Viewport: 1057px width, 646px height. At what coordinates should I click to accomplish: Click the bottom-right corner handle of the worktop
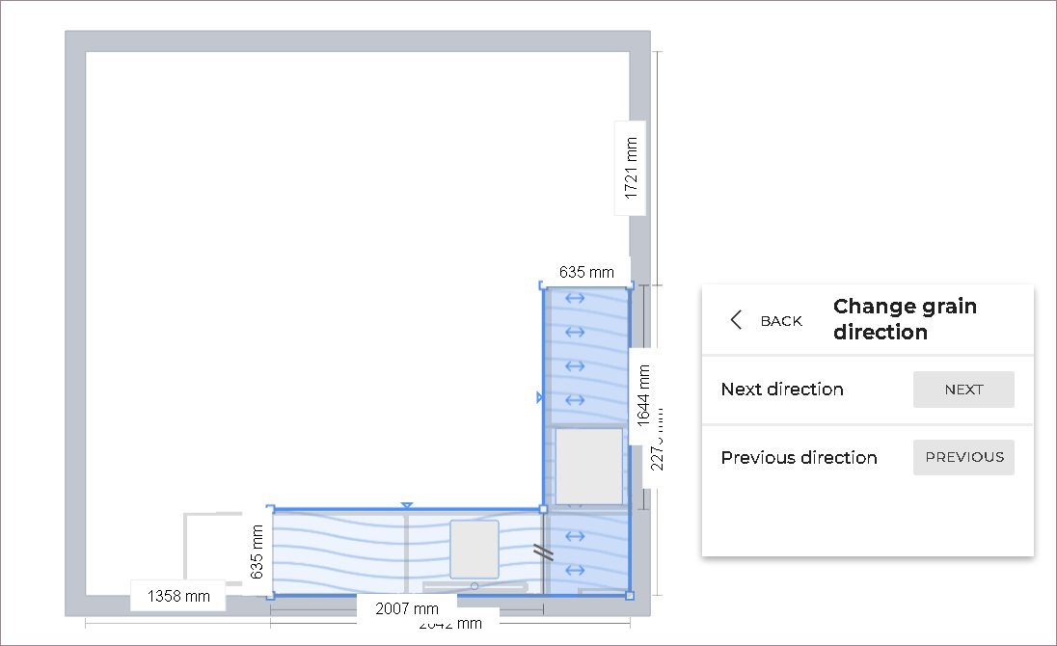point(630,596)
